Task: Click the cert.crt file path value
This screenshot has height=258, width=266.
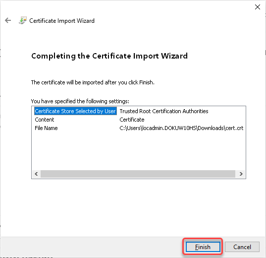Action: [181, 128]
